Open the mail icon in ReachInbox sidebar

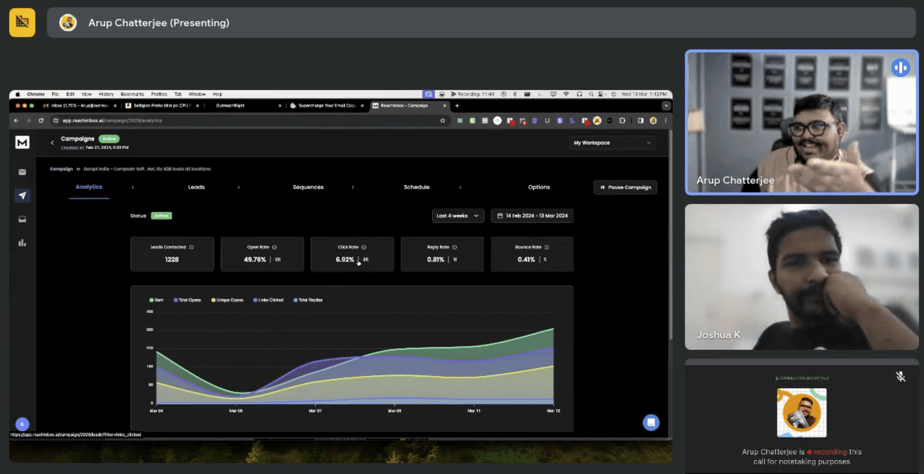pos(22,172)
